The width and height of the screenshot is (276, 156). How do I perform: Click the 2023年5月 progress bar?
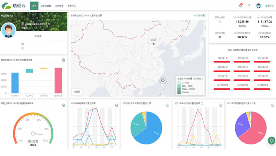click(x=242, y=71)
